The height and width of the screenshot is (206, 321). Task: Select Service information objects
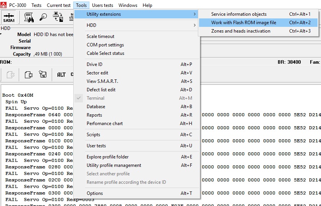258,14
